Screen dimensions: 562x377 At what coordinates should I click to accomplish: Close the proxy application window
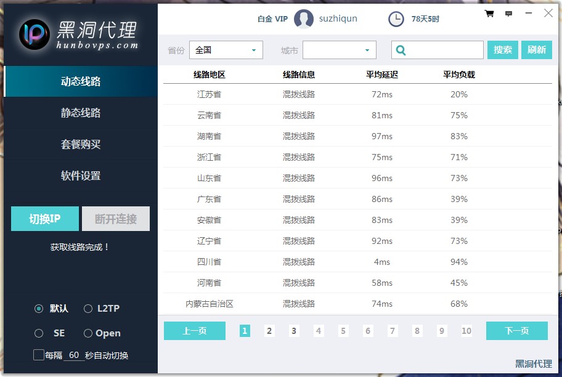[548, 13]
